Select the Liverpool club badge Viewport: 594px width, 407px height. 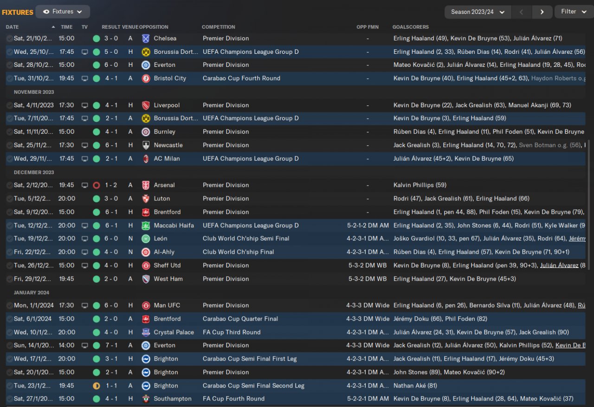[146, 105]
